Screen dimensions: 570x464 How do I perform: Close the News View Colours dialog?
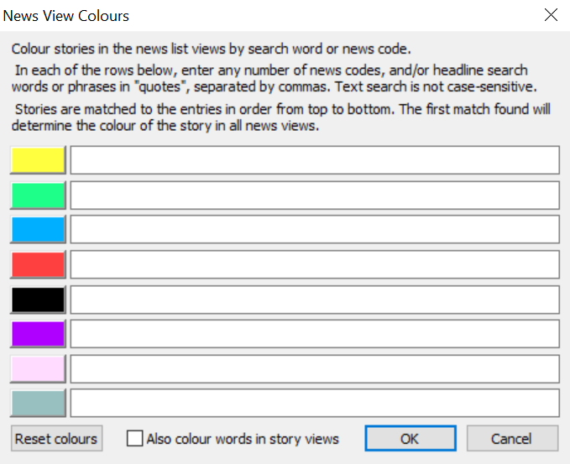click(551, 15)
